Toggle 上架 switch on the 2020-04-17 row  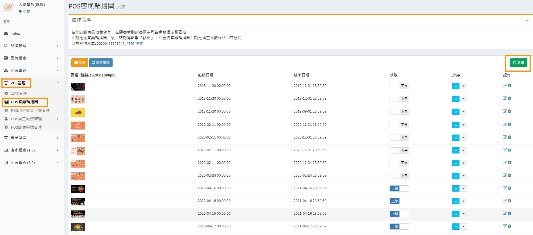(x=399, y=227)
